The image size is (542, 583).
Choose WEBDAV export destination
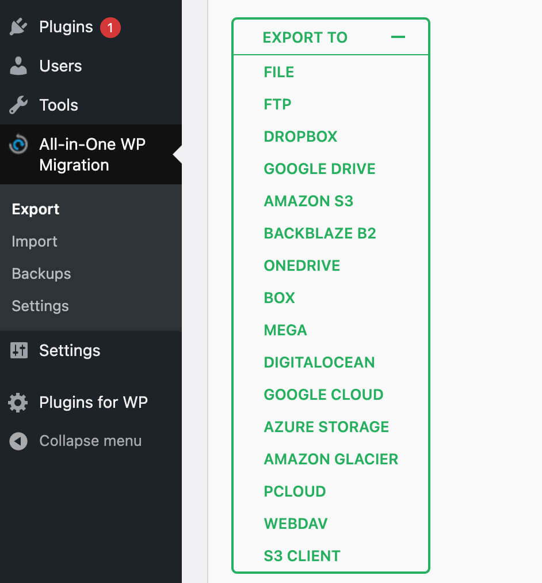coord(295,523)
